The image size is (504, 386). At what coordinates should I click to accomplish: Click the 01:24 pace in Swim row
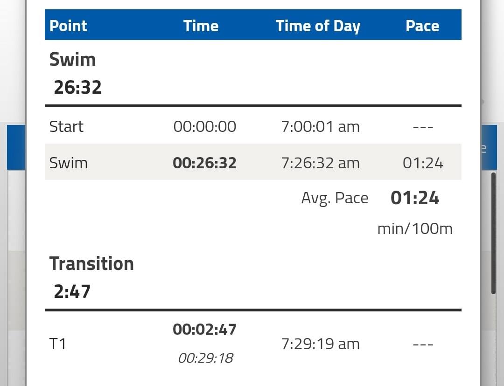pos(423,163)
